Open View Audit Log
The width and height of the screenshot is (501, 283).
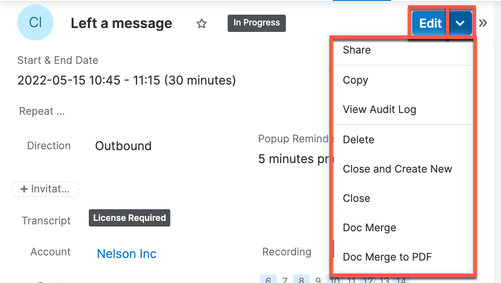[379, 110]
